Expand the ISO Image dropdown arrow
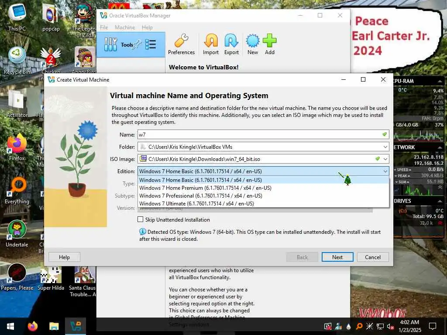 pyautogui.click(x=385, y=159)
